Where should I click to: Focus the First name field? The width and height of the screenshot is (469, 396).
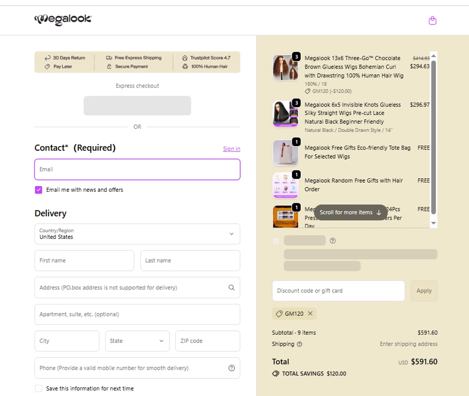84,261
